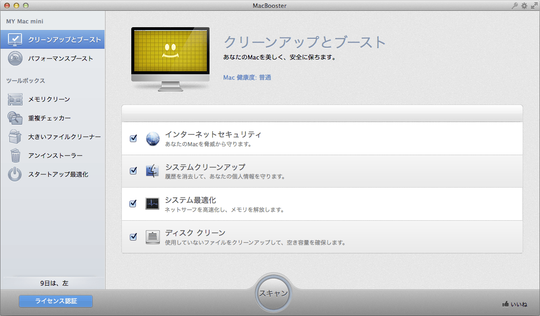The width and height of the screenshot is (540, 316).
Task: Click the key icon in title bar
Action: click(x=515, y=6)
